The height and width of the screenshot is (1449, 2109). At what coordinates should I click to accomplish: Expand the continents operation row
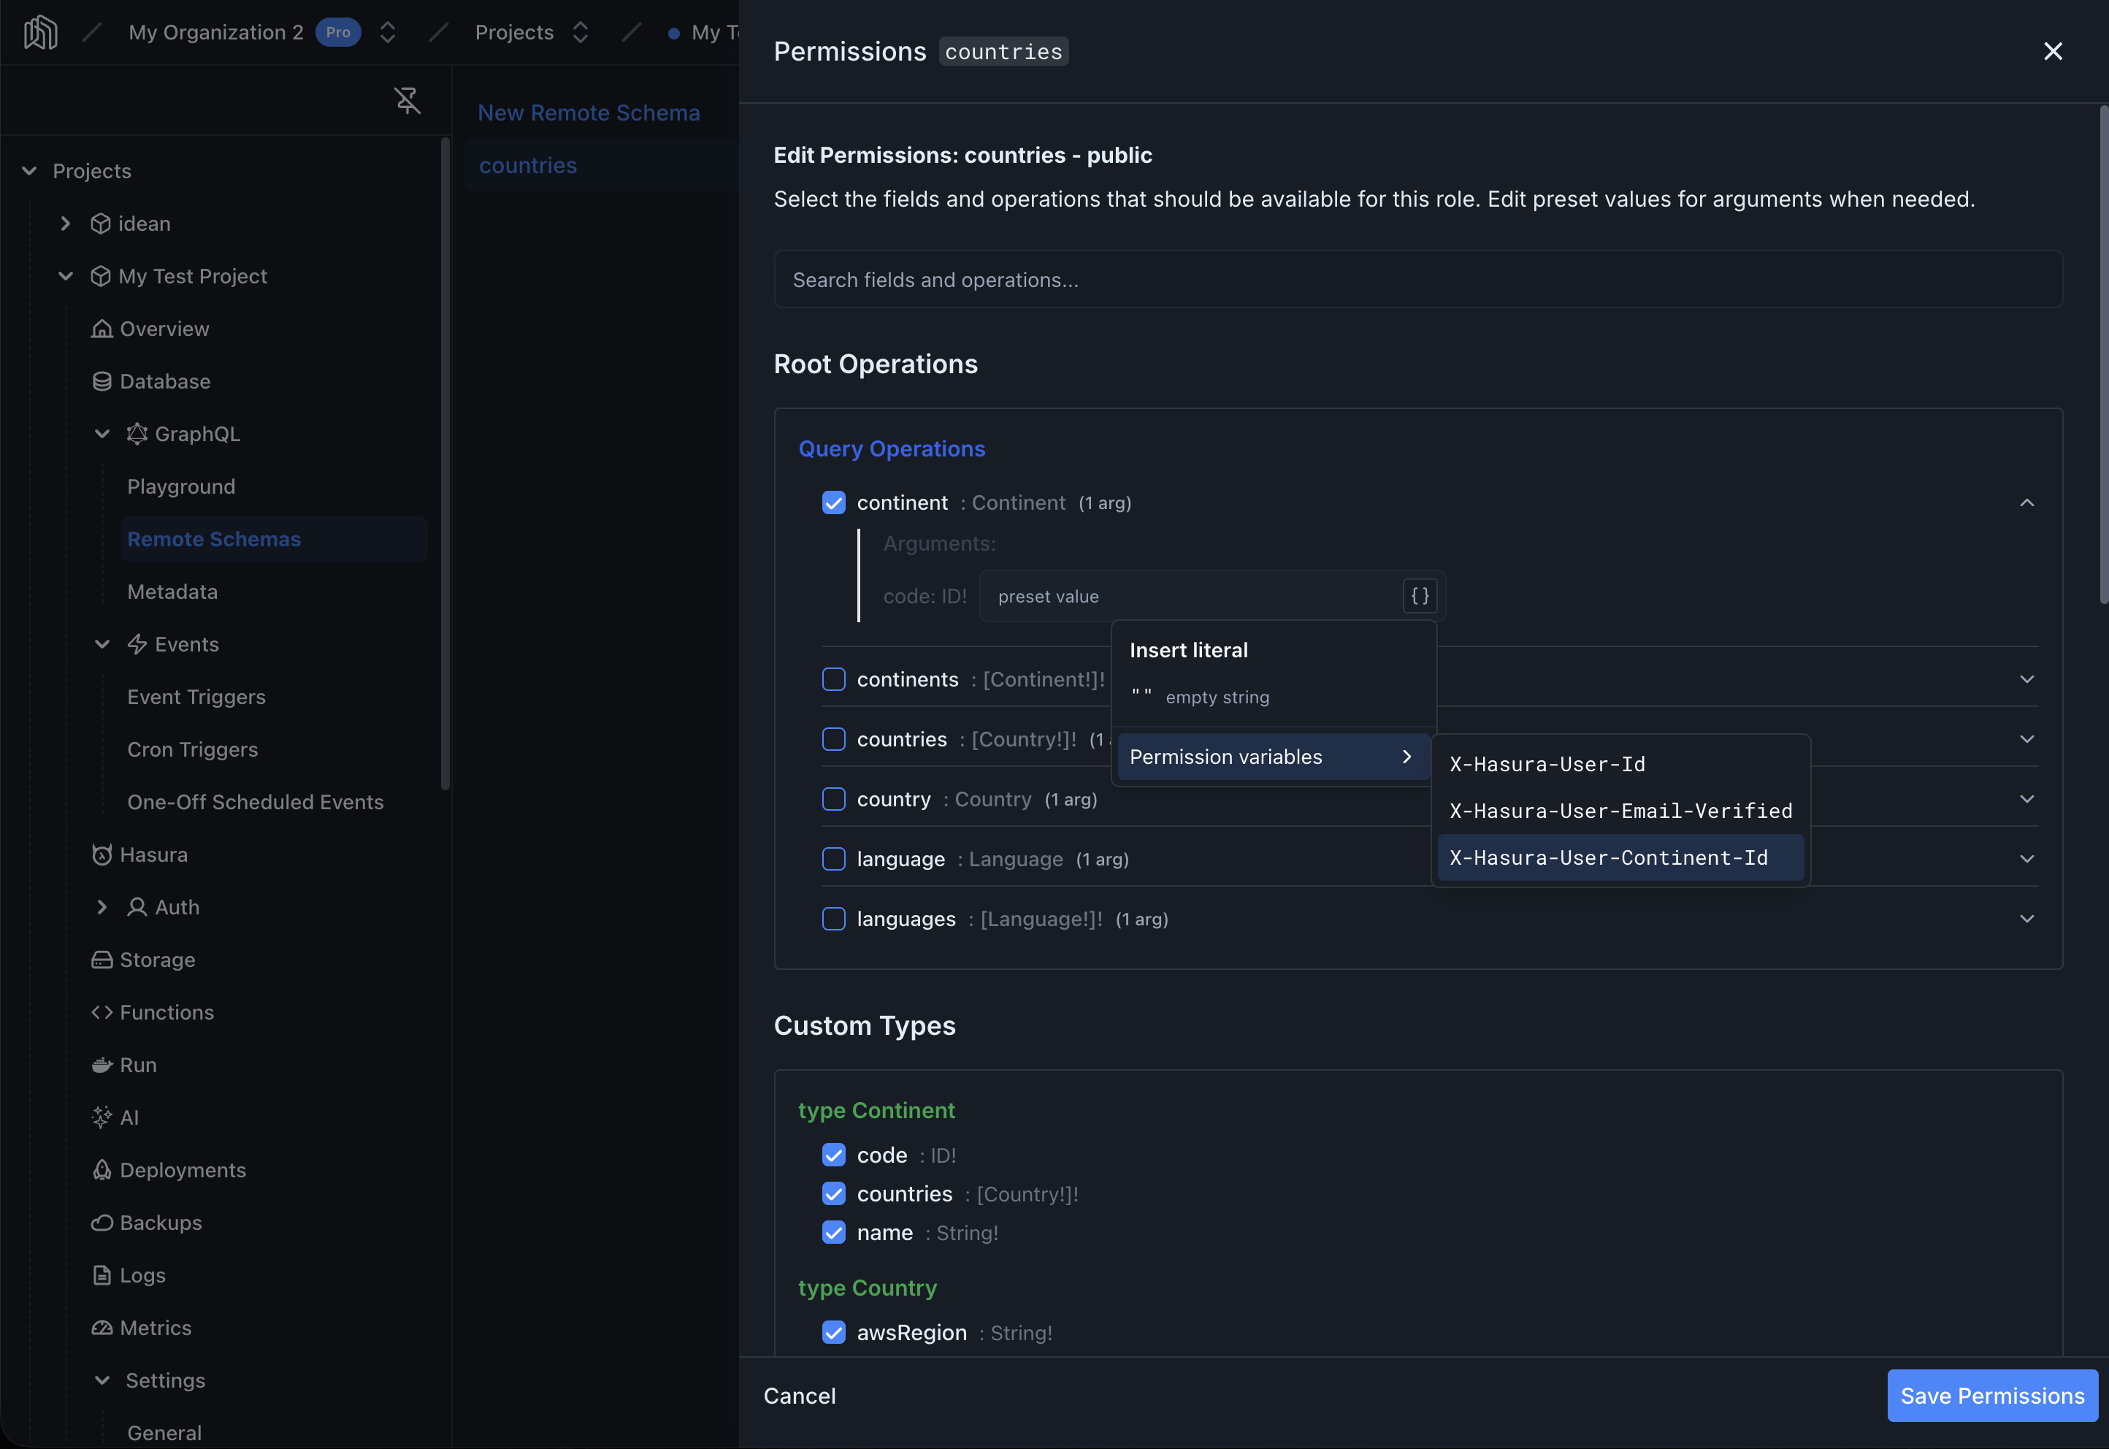point(2026,679)
